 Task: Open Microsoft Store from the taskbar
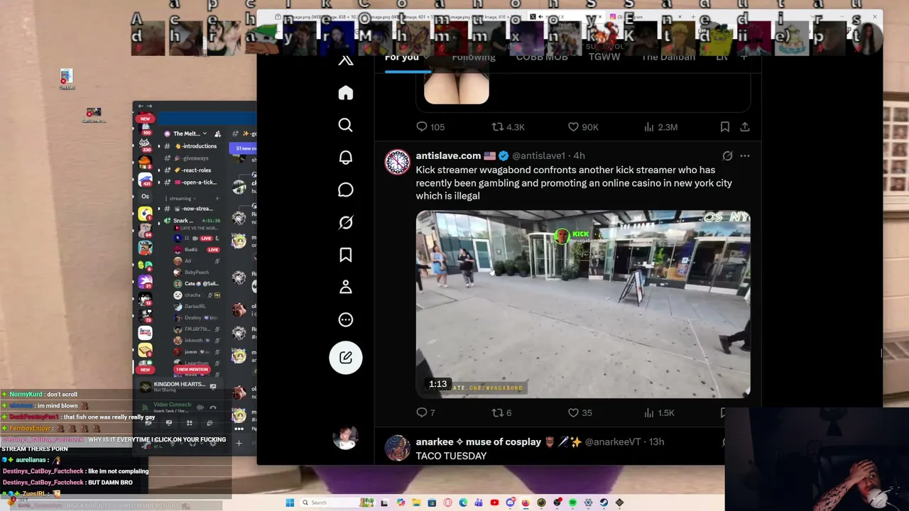click(x=432, y=502)
